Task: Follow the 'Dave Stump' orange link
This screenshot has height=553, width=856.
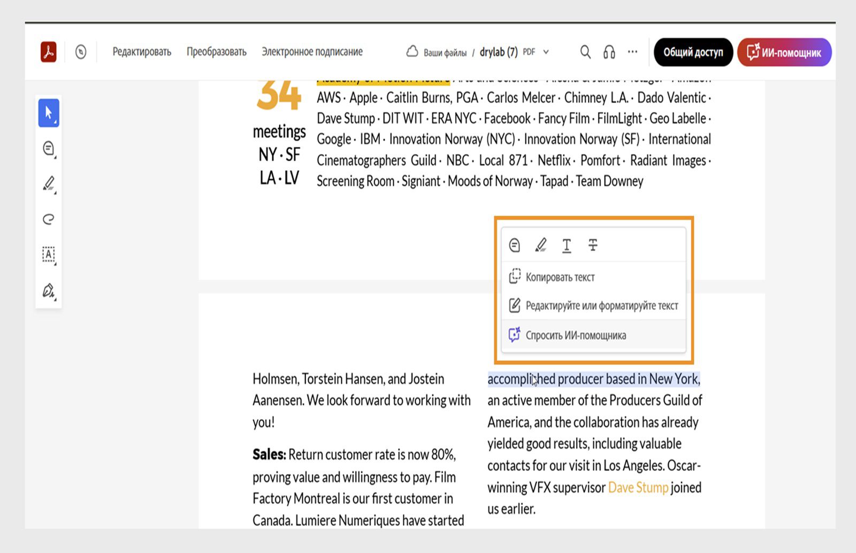Action: pos(638,488)
